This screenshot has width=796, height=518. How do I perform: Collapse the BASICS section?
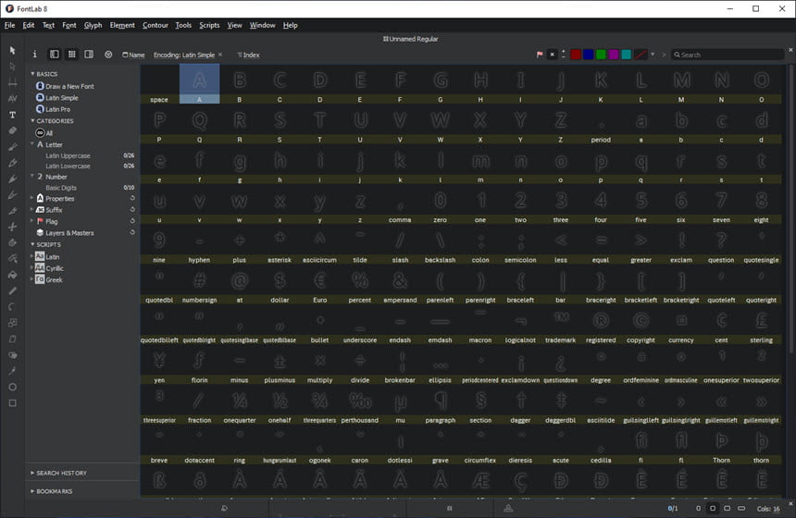click(32, 74)
